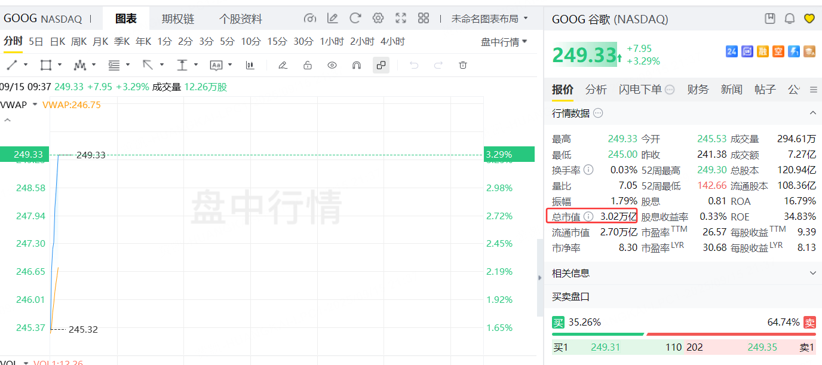Viewport: 822px width, 365px height.
Task: Enter fullscreen chart mode
Action: pyautogui.click(x=401, y=19)
